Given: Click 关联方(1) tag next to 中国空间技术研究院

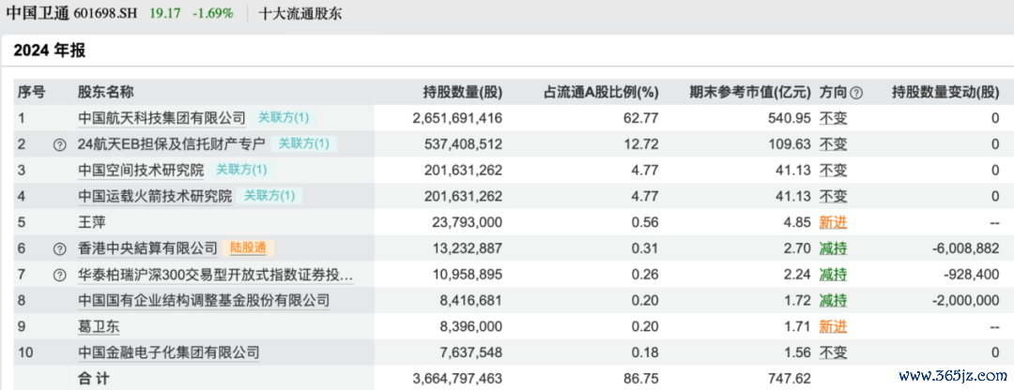Looking at the screenshot, I should (241, 170).
